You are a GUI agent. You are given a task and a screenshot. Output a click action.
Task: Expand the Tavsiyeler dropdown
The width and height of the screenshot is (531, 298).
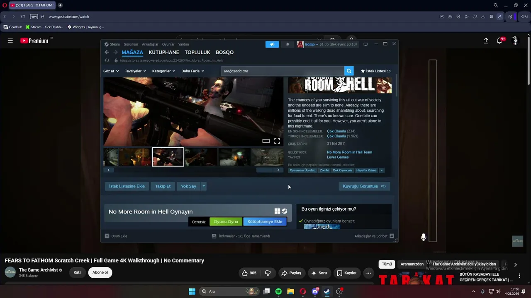tap(135, 71)
